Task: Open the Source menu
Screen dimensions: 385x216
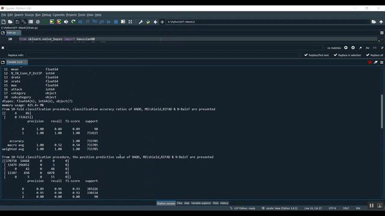Action: (29, 15)
